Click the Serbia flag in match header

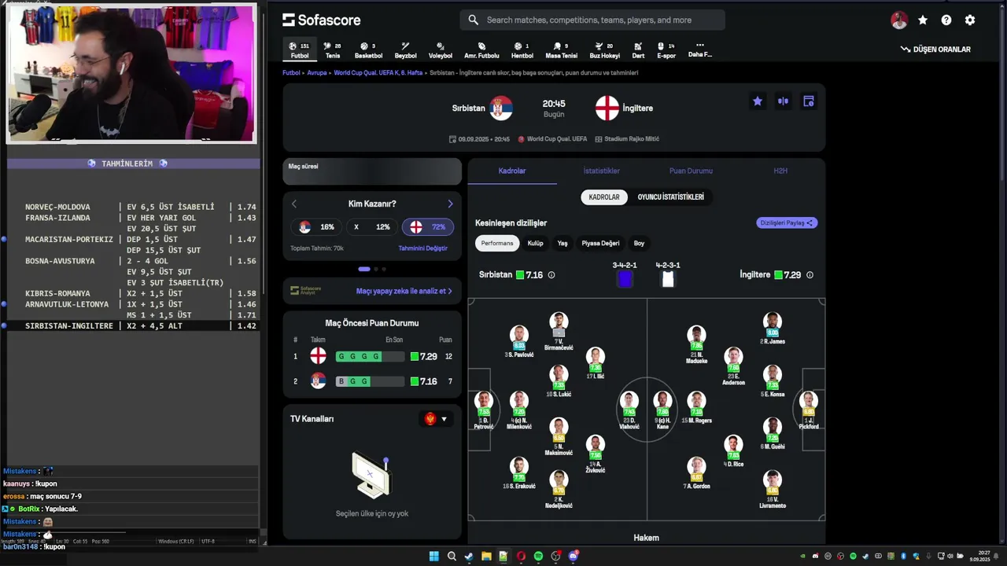(501, 108)
